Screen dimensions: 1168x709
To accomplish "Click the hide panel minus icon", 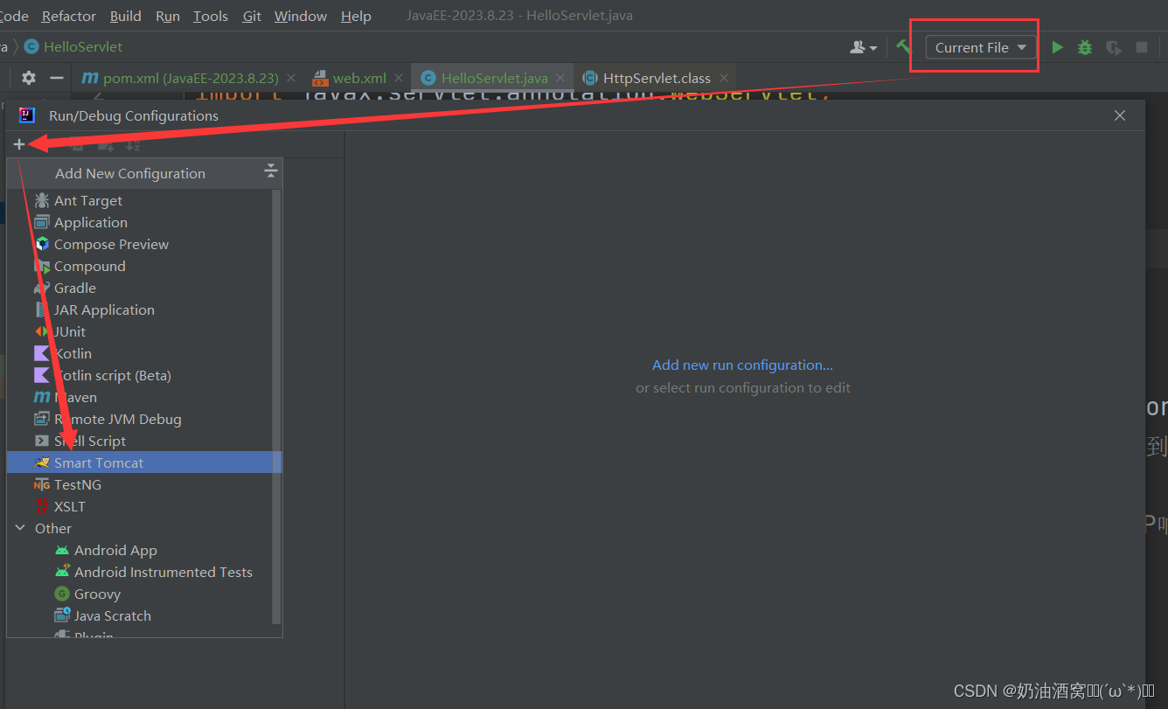I will [x=57, y=78].
